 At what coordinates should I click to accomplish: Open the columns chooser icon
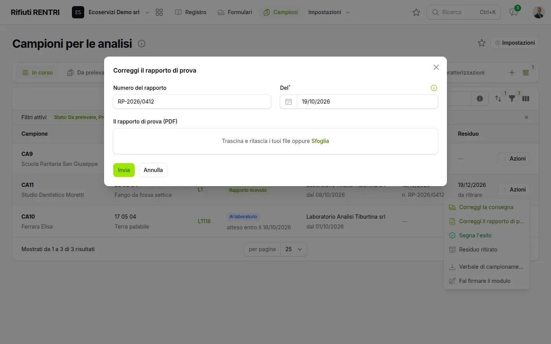(x=526, y=99)
